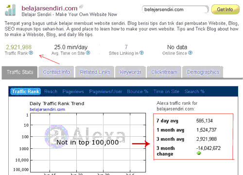Select the Traffic Stats tab
Image resolution: width=243 pixels, height=175 pixels.
[20, 72]
